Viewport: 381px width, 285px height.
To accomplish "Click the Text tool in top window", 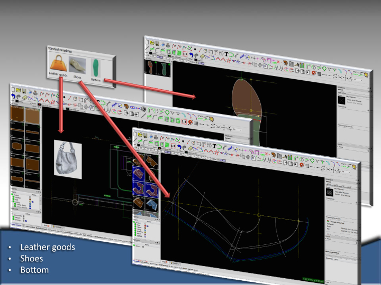I will [226, 53].
